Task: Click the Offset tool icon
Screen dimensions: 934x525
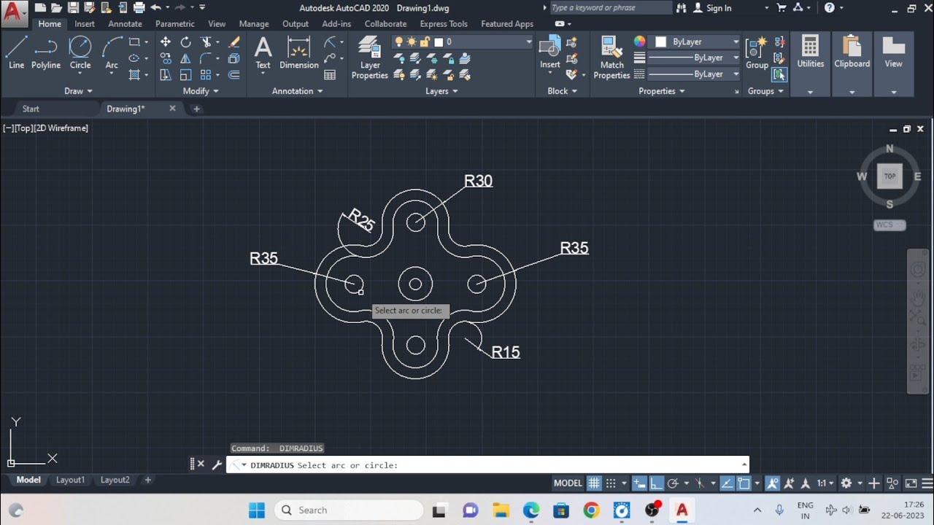Action: pyautogui.click(x=234, y=74)
